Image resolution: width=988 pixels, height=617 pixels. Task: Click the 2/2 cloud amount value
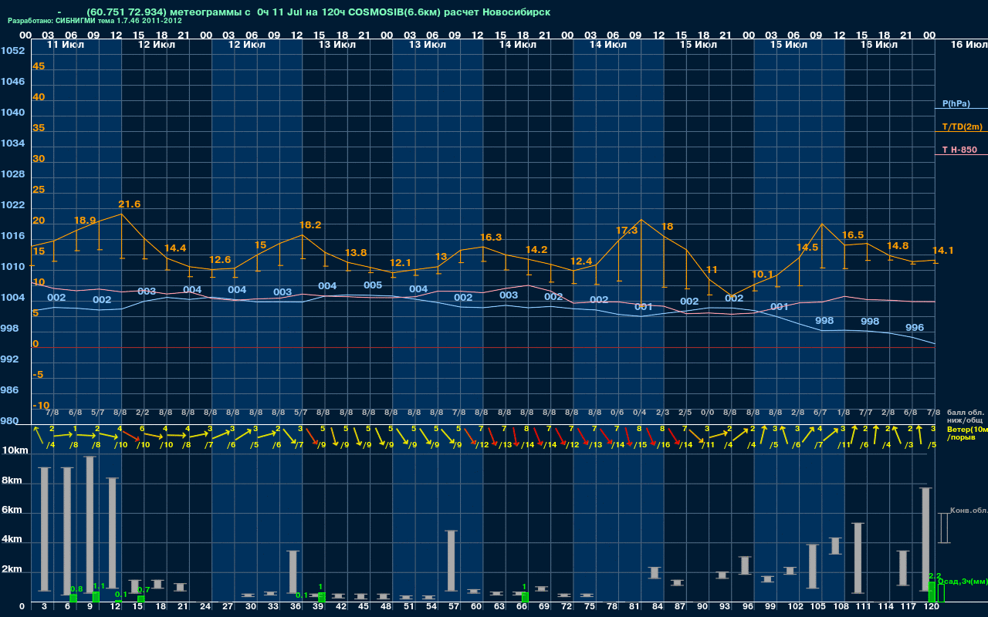(x=143, y=413)
